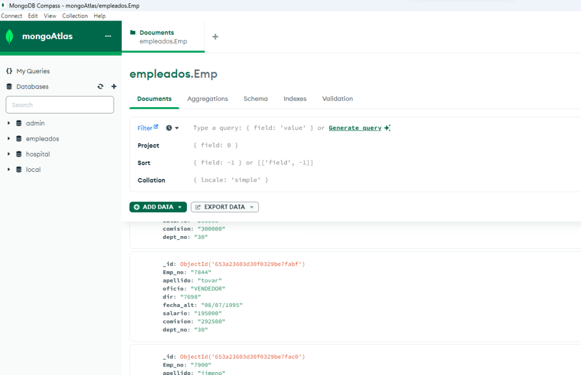
Task: Open the recent queries clock dropdown
Action: [173, 128]
